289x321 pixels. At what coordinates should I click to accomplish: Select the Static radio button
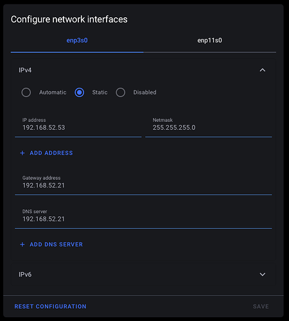pos(80,92)
